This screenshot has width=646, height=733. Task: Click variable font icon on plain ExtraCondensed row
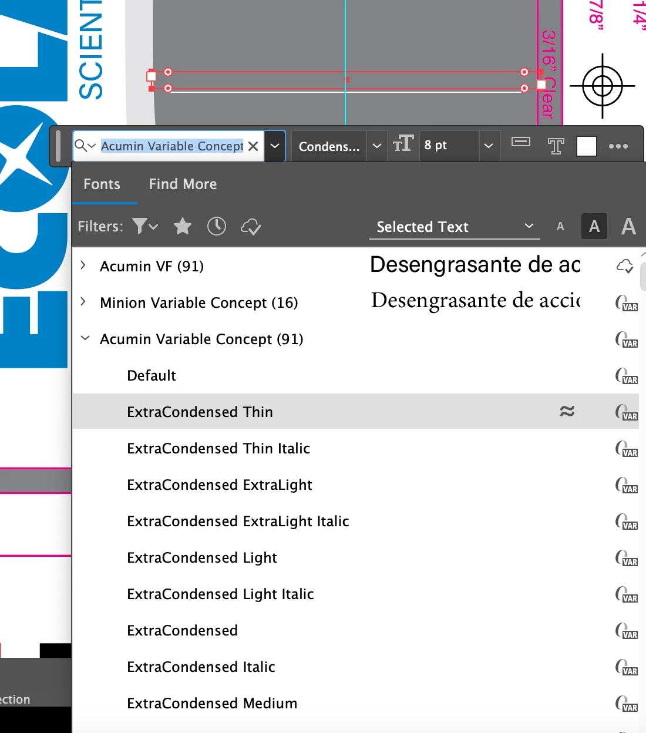tap(626, 631)
